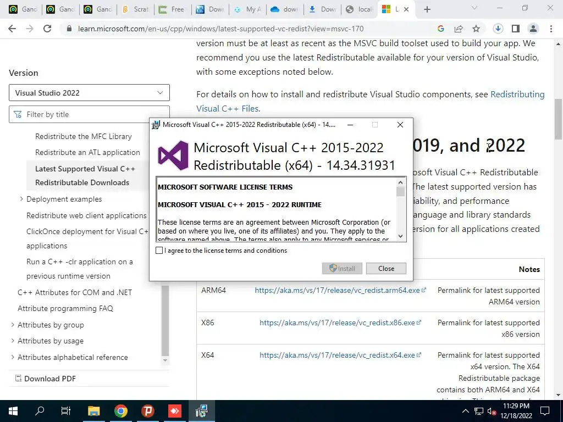Open the vc_redist.x86.exe link

point(340,323)
